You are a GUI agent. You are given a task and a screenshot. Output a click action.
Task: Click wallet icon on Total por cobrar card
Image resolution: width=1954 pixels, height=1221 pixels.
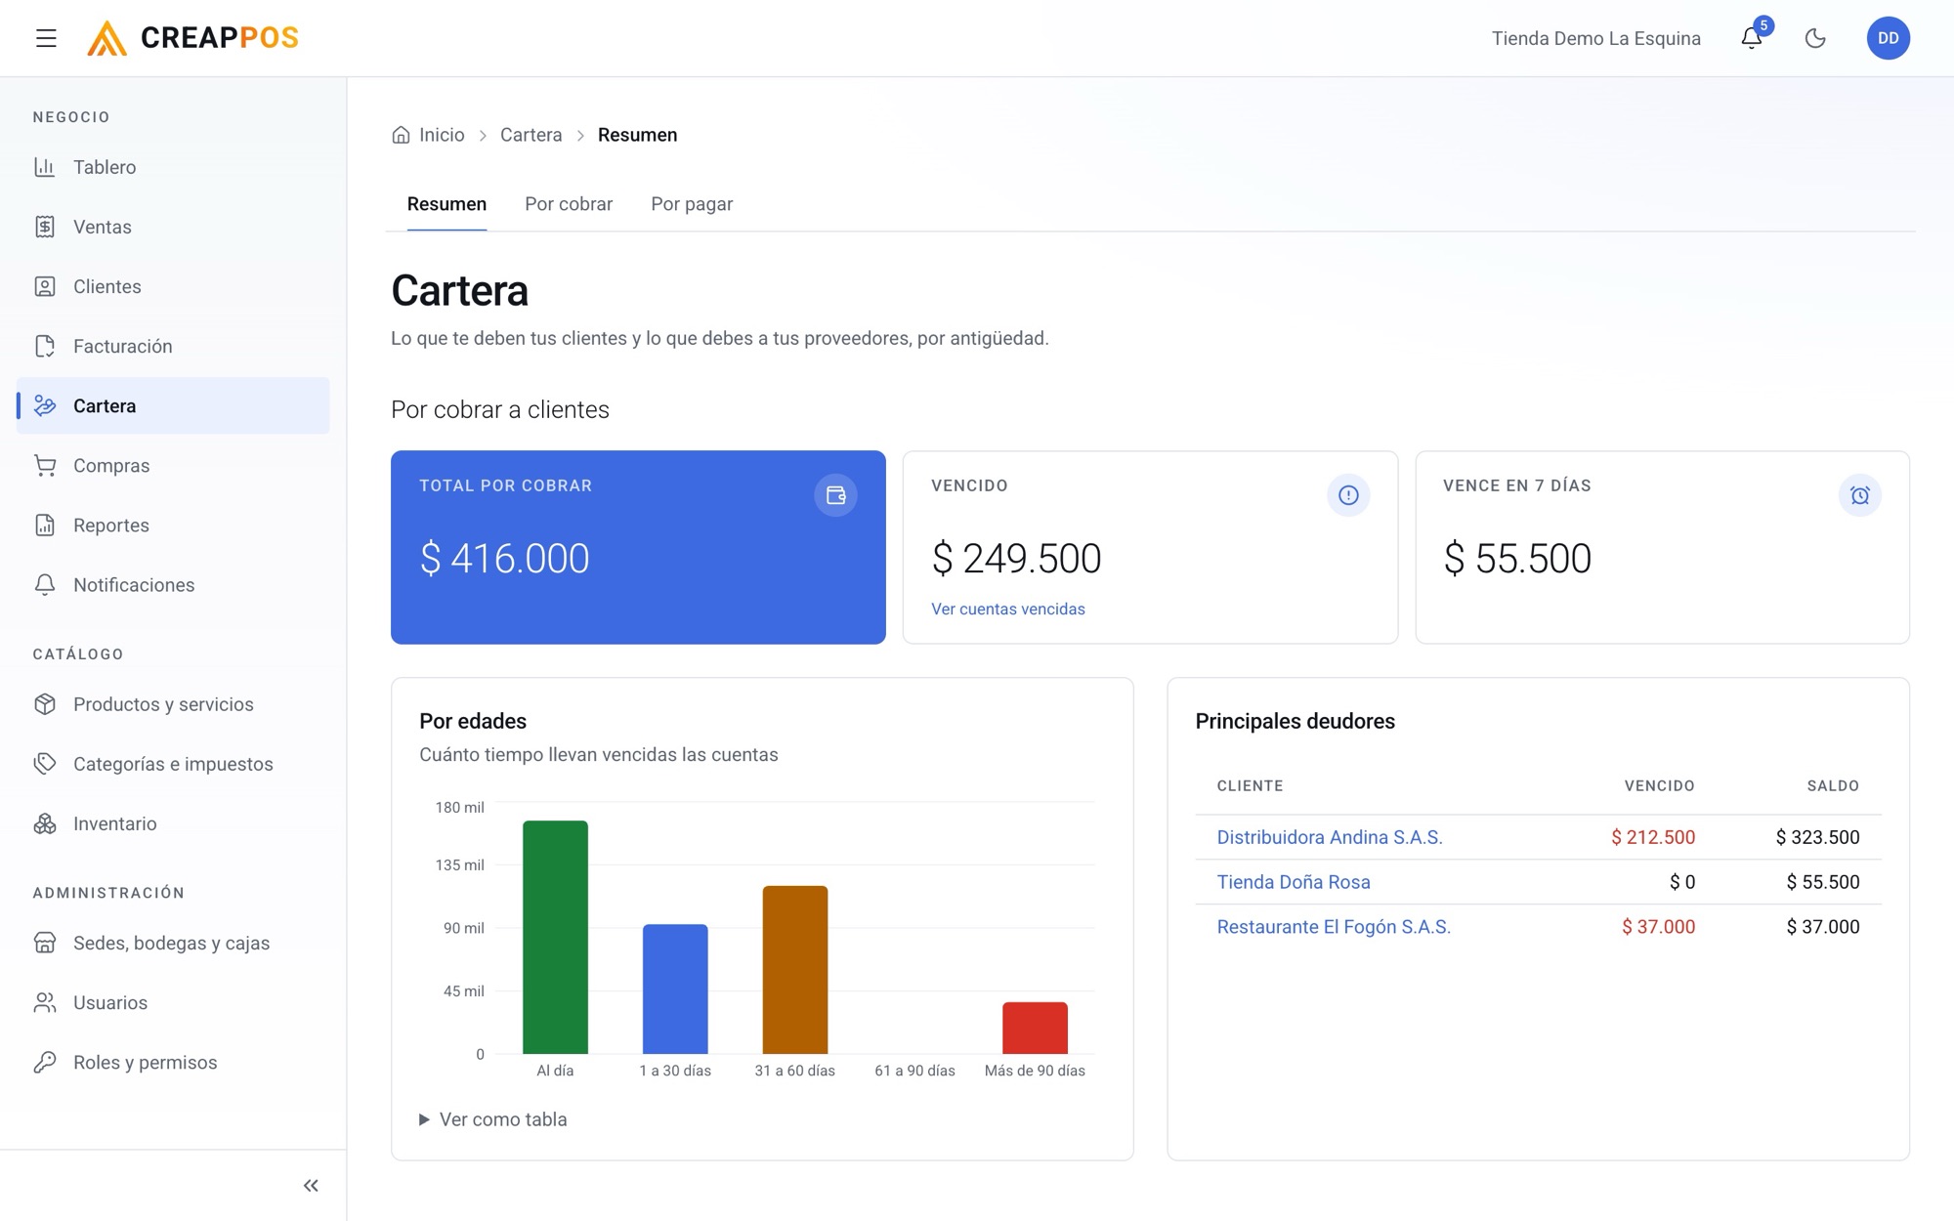835,495
